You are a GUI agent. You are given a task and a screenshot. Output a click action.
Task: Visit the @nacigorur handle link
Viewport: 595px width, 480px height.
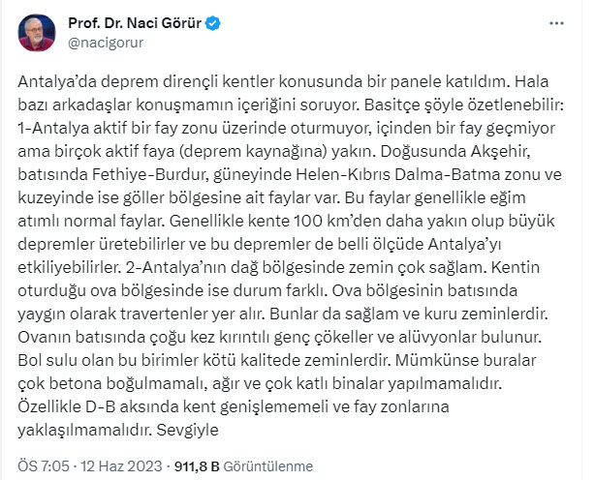(106, 43)
